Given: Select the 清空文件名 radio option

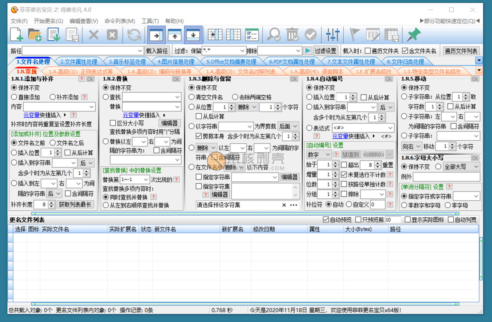Looking at the screenshot, I should click(192, 97).
